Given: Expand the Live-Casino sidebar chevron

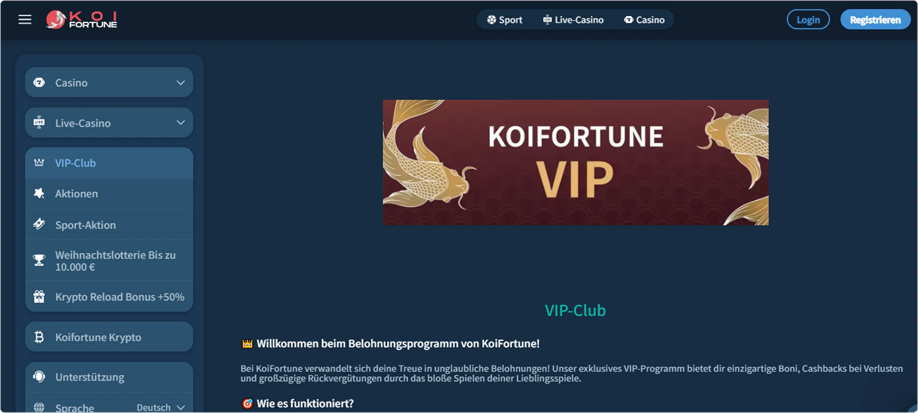Looking at the screenshot, I should pos(180,122).
